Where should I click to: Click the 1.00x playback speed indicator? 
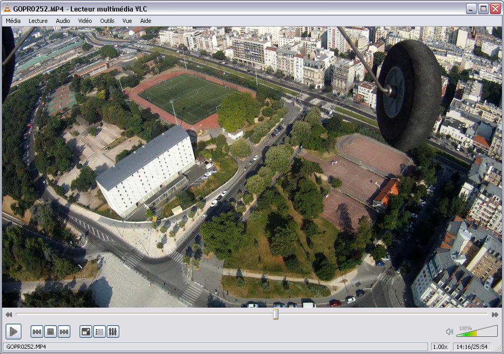440,347
